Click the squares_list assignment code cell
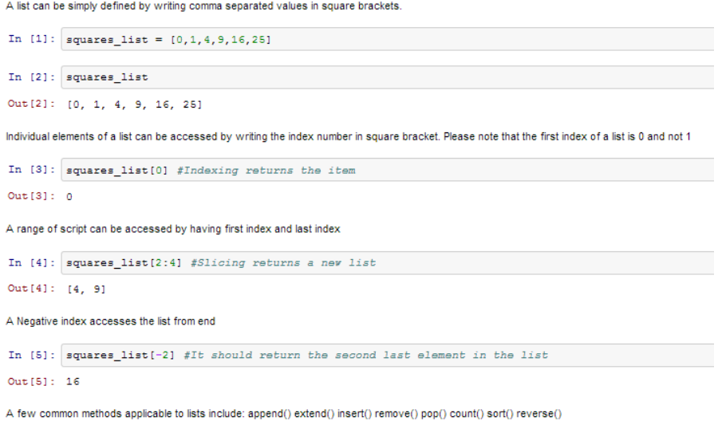The width and height of the screenshot is (718, 425). coord(388,39)
